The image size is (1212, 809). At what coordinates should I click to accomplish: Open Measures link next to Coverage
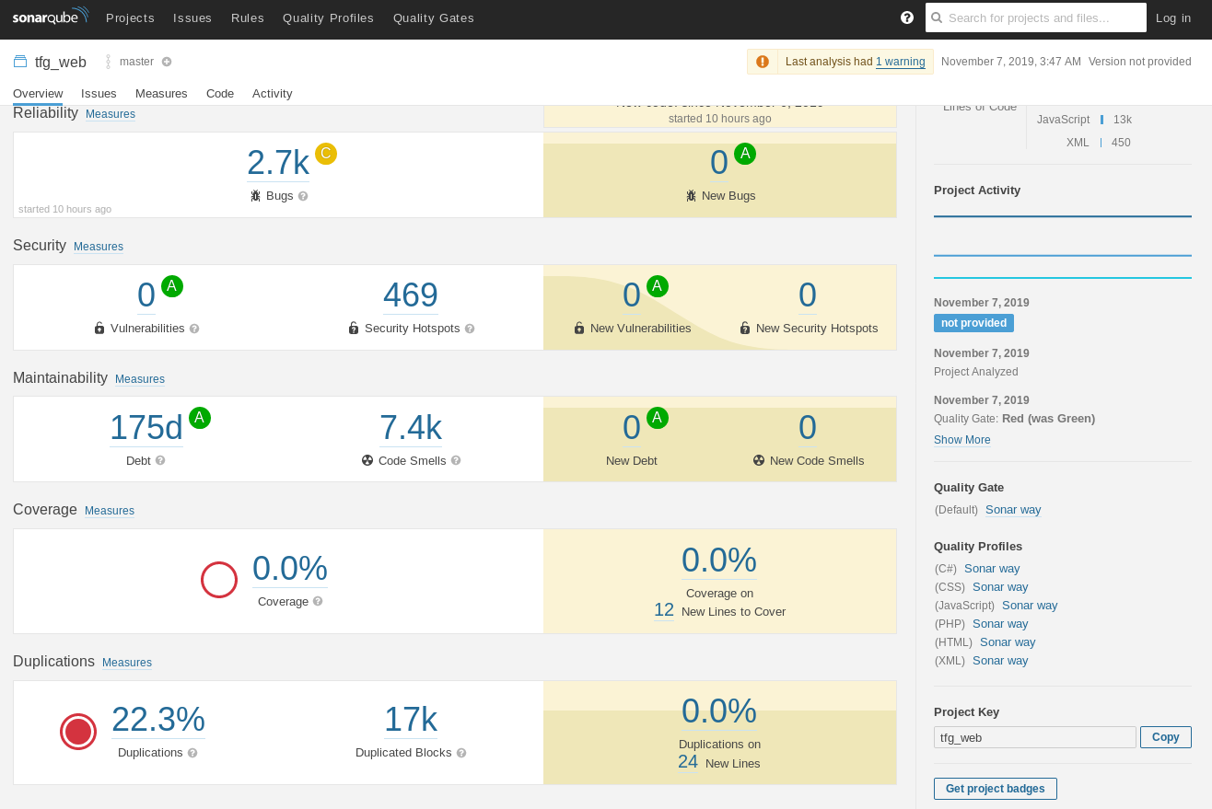coord(110,511)
